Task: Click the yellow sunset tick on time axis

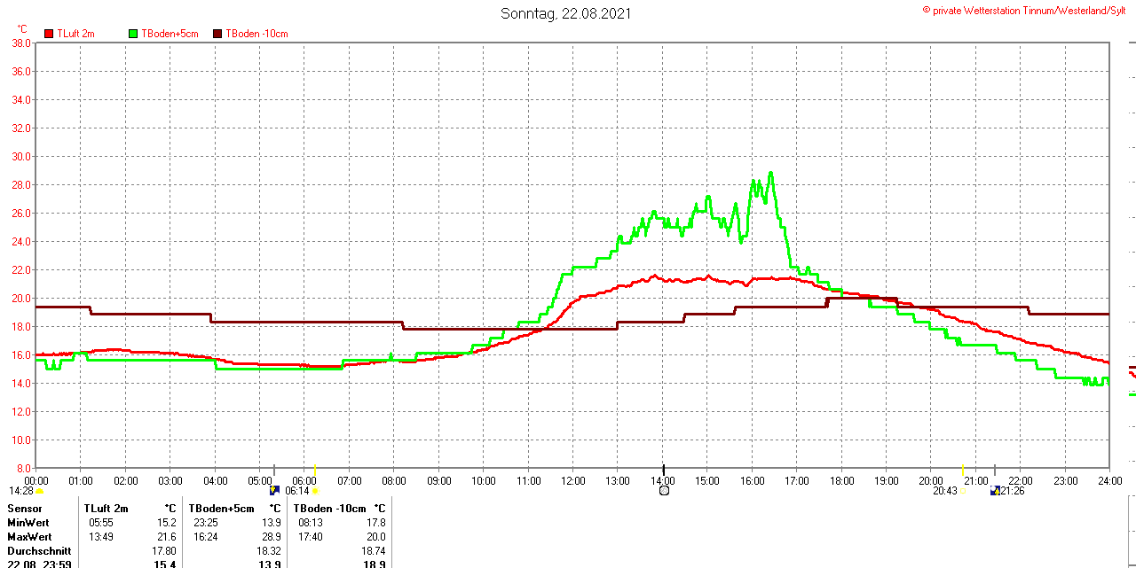Action: point(962,469)
